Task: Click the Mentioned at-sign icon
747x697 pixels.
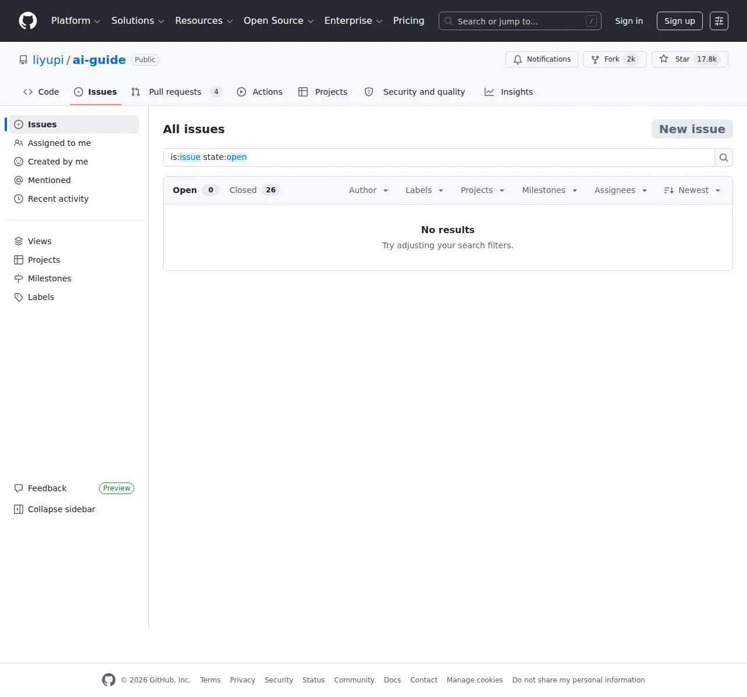Action: (x=19, y=180)
